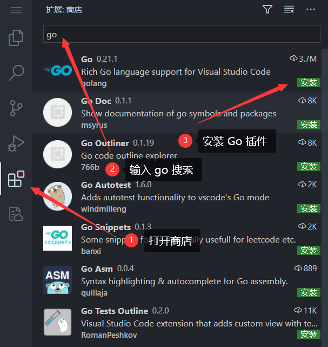Screen dimensions: 328x347
Task: Click the 889 download count
Action: [306, 269]
